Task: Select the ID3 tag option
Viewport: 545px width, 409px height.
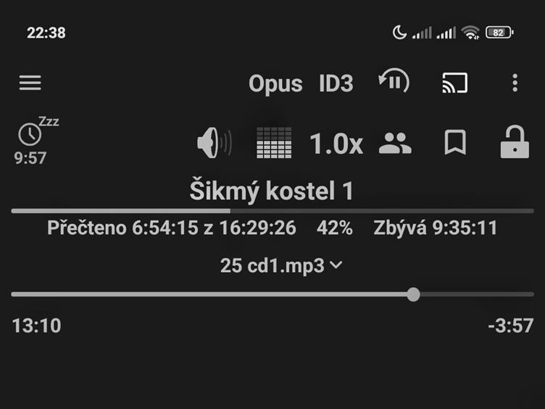Action: pos(336,83)
